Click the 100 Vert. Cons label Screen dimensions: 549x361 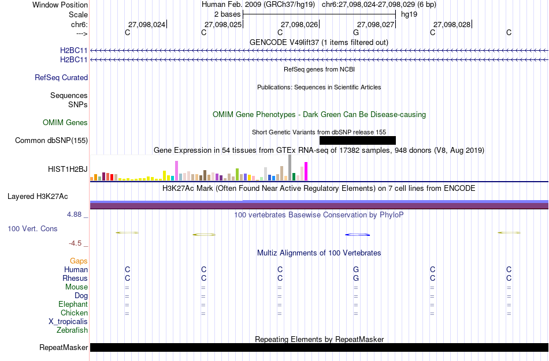(x=32, y=228)
